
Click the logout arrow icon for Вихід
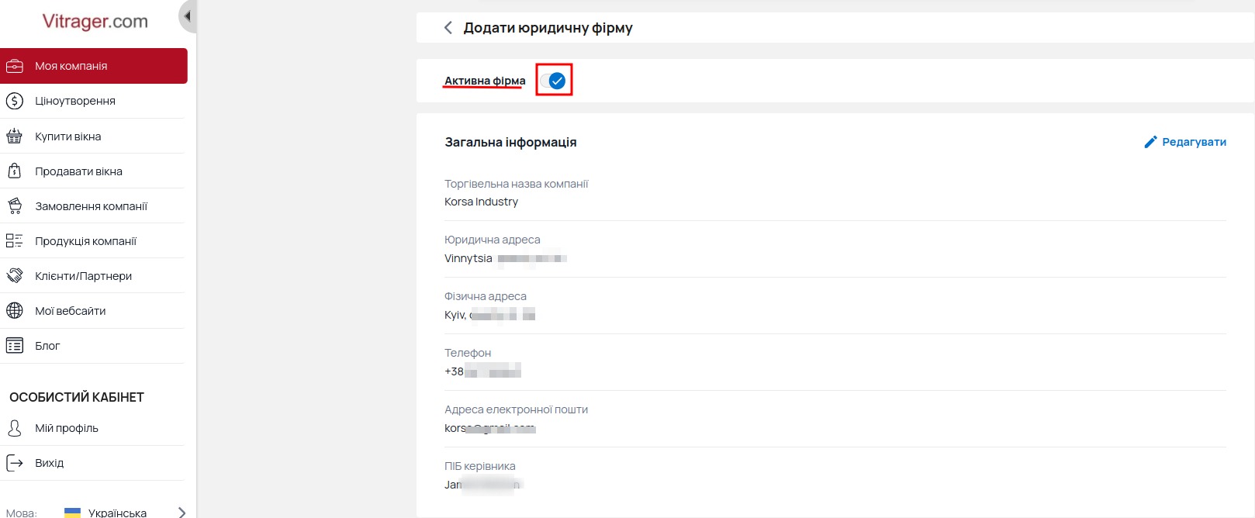click(x=15, y=463)
